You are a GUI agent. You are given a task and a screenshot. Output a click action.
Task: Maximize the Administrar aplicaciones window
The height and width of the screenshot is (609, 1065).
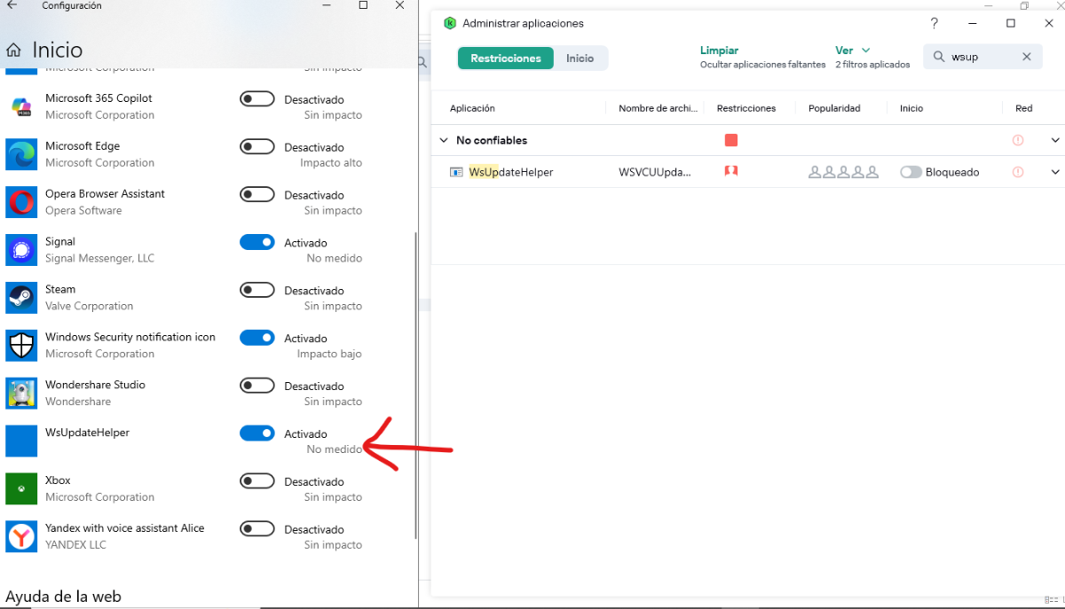click(x=1011, y=23)
